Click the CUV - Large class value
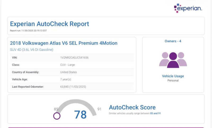 coord(68,65)
